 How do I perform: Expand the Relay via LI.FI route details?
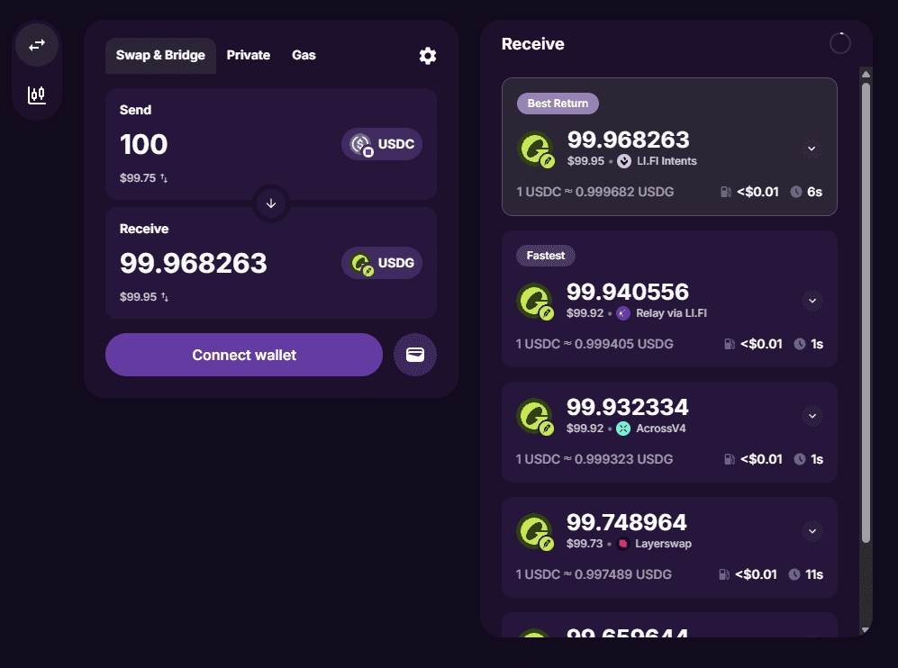coord(812,301)
